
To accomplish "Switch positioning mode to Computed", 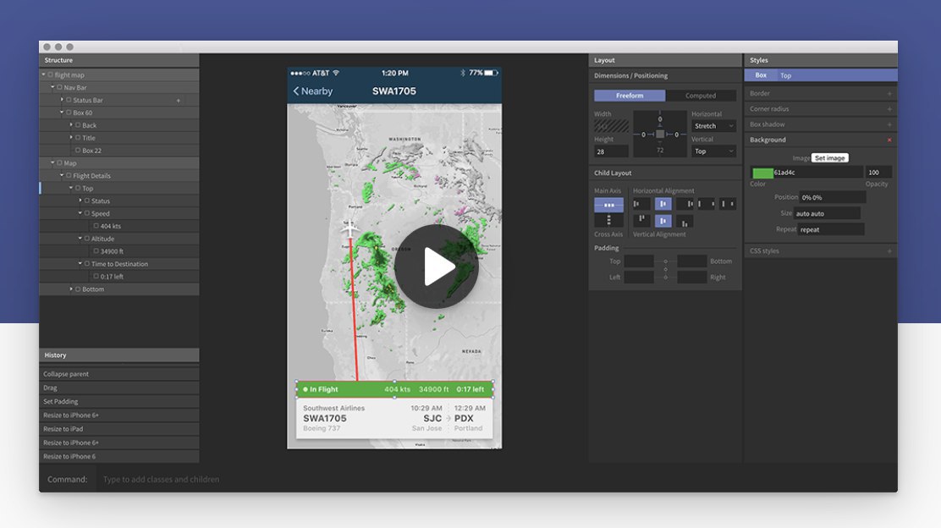I will click(701, 96).
